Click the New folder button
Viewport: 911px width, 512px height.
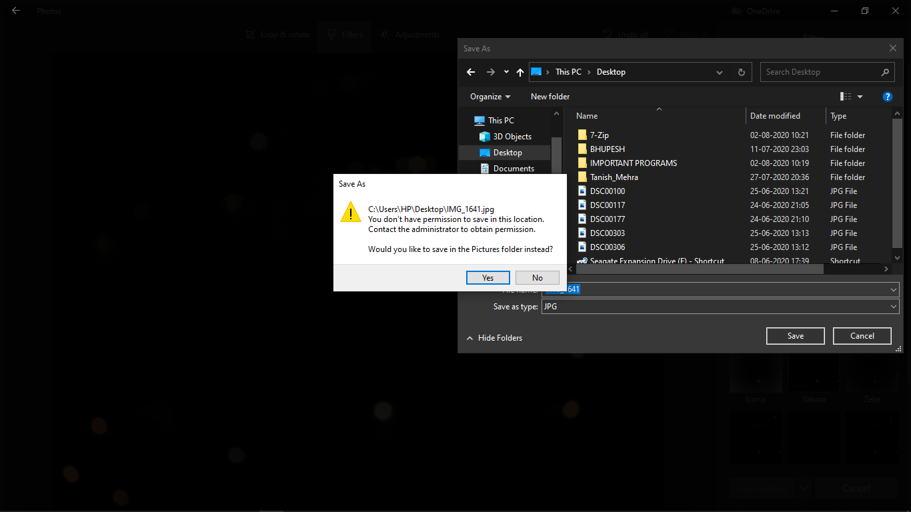tap(550, 97)
